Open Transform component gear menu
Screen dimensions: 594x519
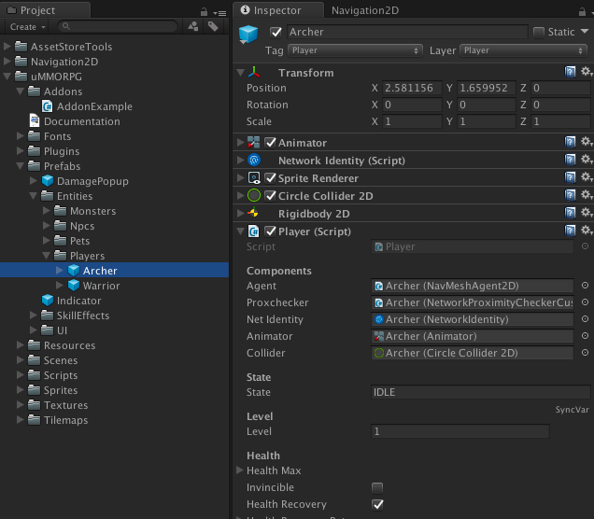click(x=587, y=72)
